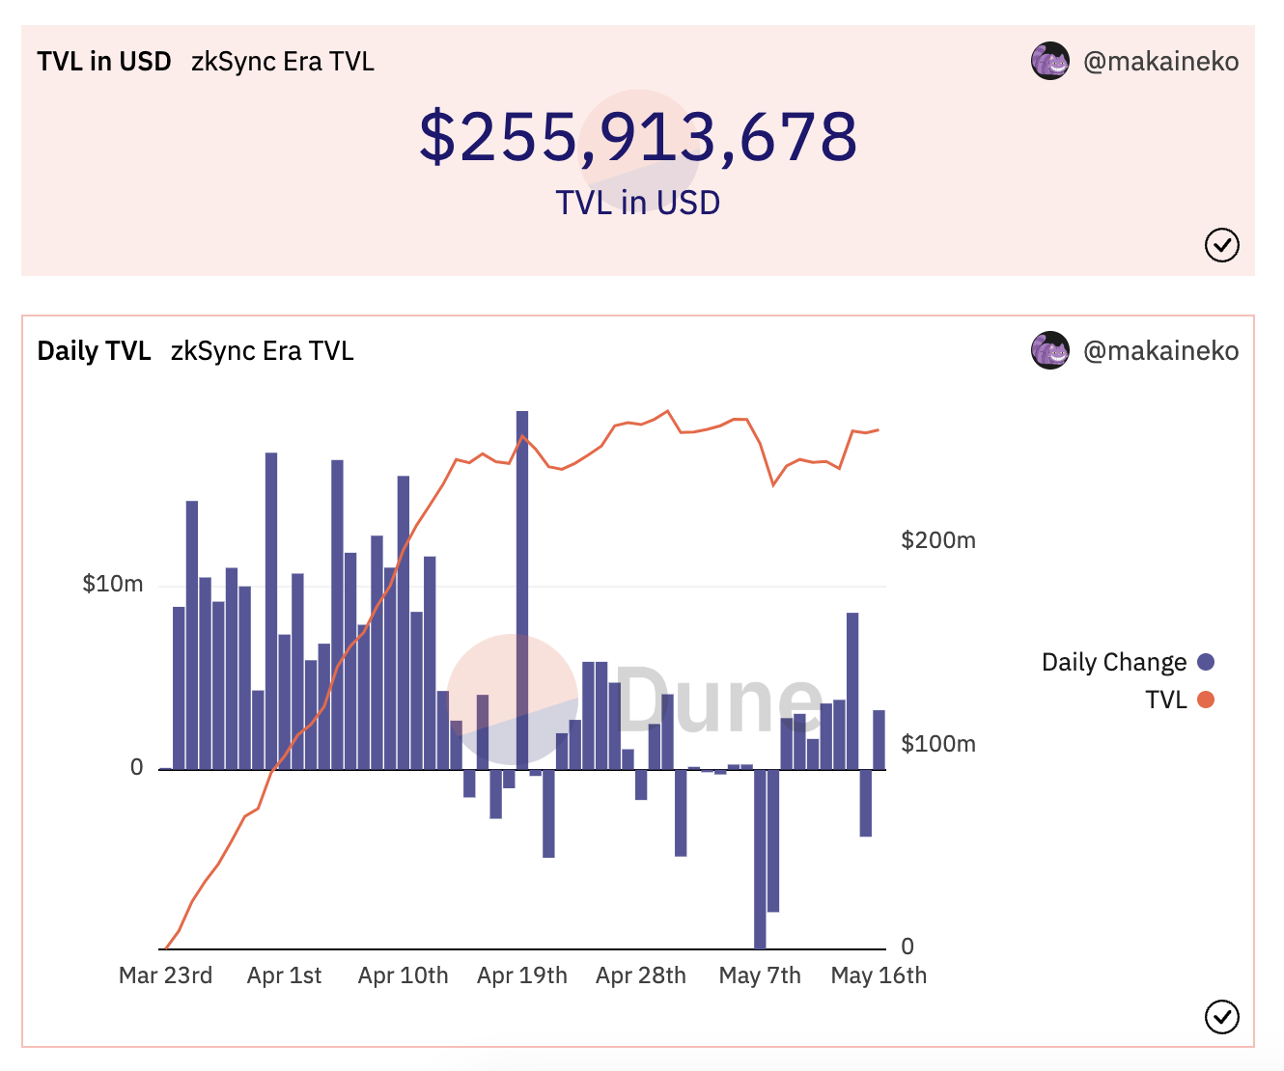Click makaineko avatar in TVL in USD panel
The image size is (1284, 1071).
pos(1049,61)
